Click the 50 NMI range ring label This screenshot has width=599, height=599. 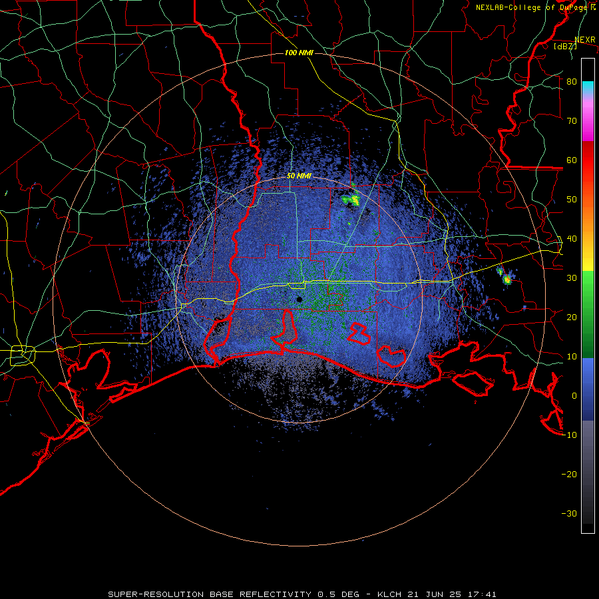click(x=299, y=176)
